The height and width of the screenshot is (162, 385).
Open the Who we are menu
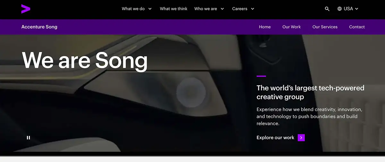pyautogui.click(x=206, y=9)
